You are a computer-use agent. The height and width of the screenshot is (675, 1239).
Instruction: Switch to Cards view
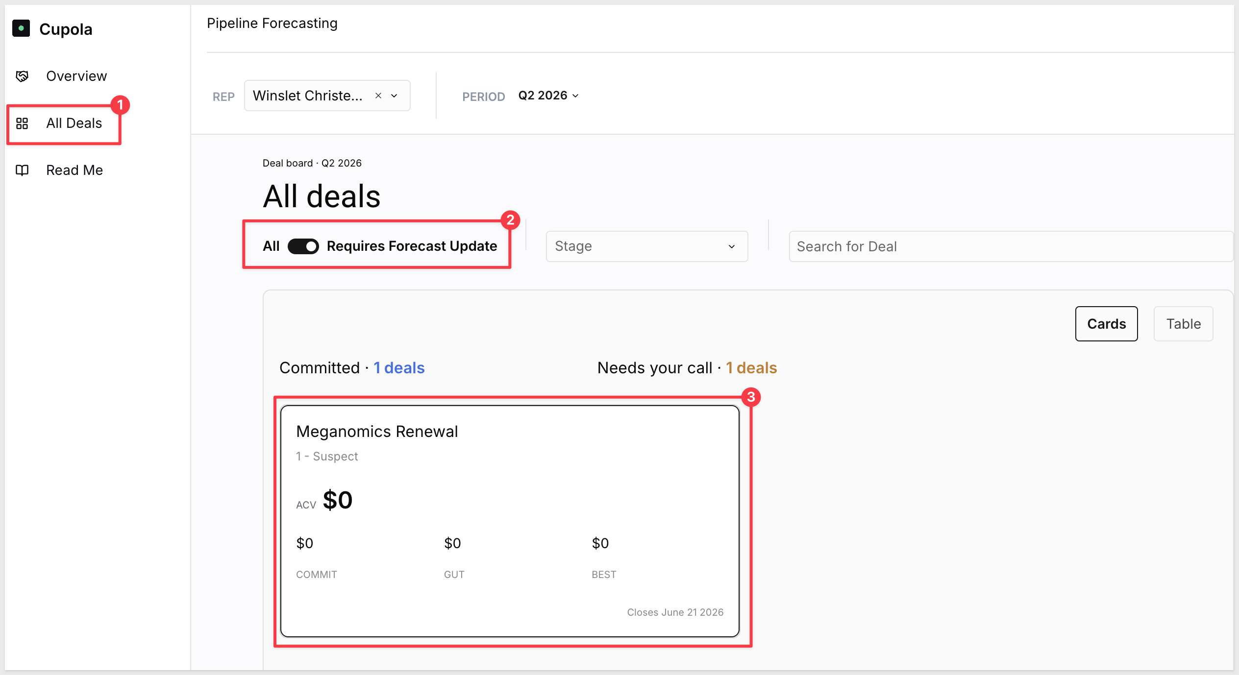click(x=1107, y=324)
